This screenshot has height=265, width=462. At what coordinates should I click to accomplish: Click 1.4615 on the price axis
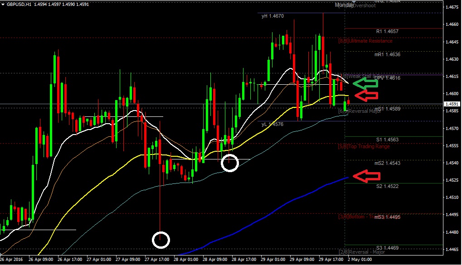tap(452, 76)
